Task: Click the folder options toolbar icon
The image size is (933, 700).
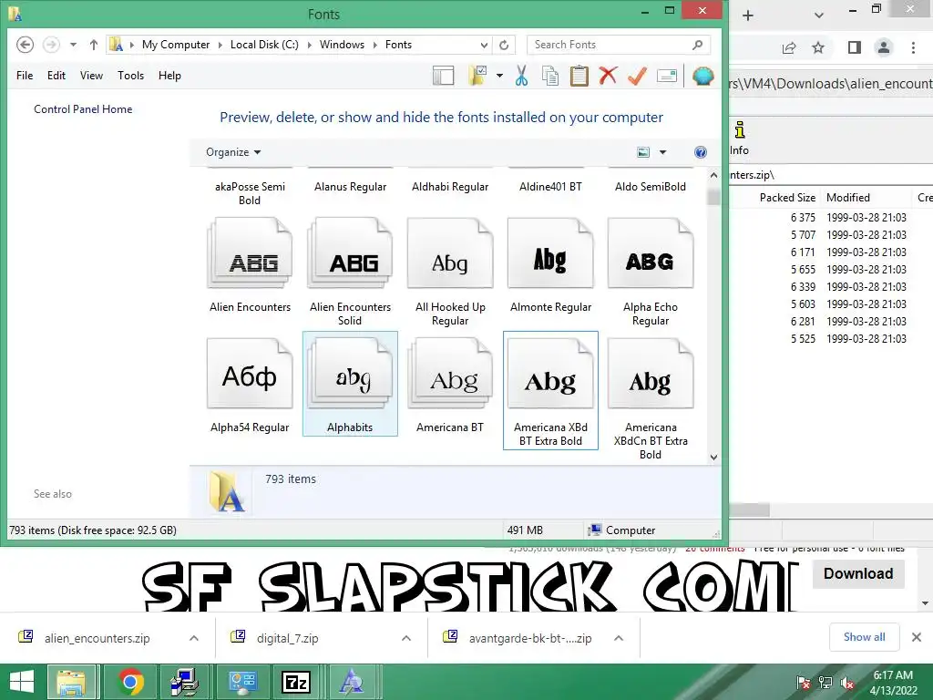Action: 477,76
